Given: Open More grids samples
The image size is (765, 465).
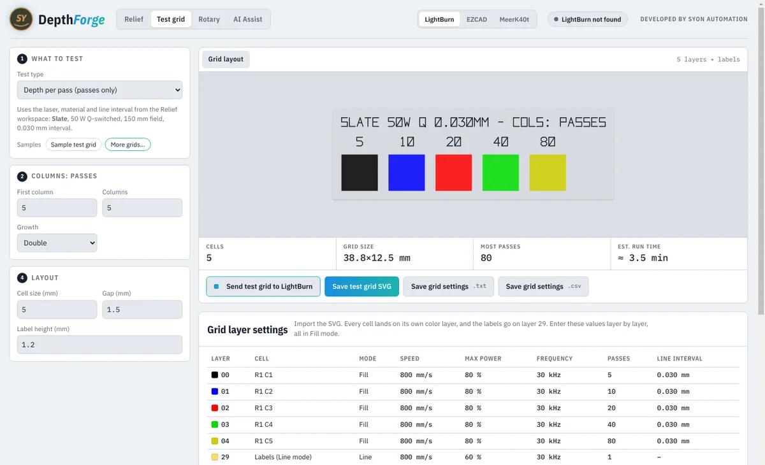Looking at the screenshot, I should pyautogui.click(x=127, y=145).
